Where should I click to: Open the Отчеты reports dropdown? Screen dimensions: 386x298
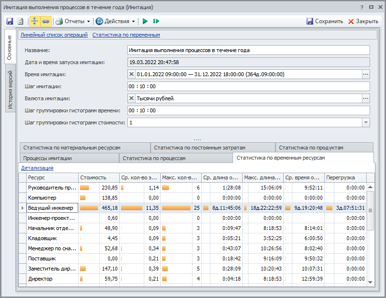73,21
